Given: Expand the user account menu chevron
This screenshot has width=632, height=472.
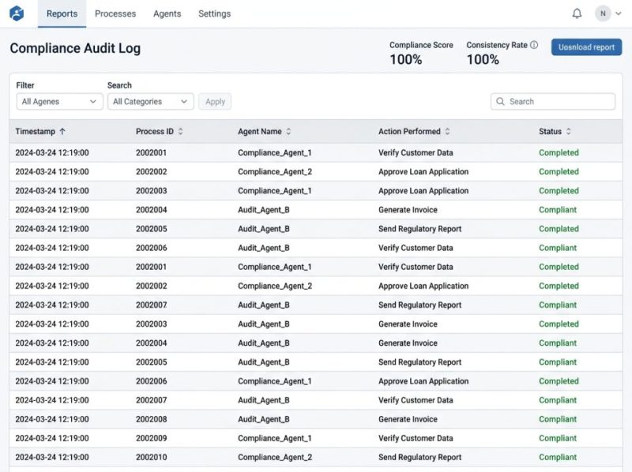Looking at the screenshot, I should pos(619,13).
